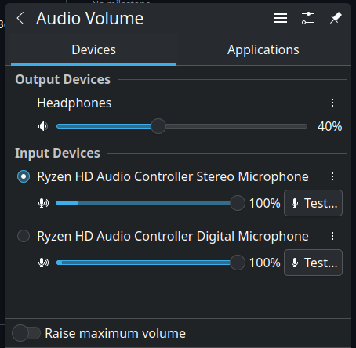Mute the Stereo Microphone via its mic icon

(x=43, y=203)
